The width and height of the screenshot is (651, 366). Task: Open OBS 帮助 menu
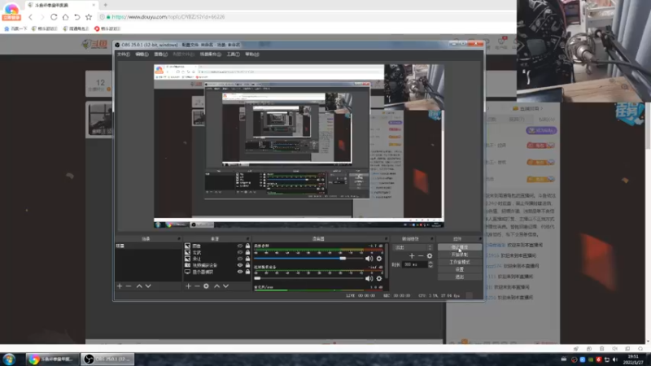(x=252, y=54)
